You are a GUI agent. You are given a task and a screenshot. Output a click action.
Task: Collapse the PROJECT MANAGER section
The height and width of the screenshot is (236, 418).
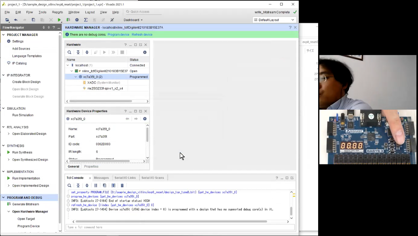tap(3, 35)
